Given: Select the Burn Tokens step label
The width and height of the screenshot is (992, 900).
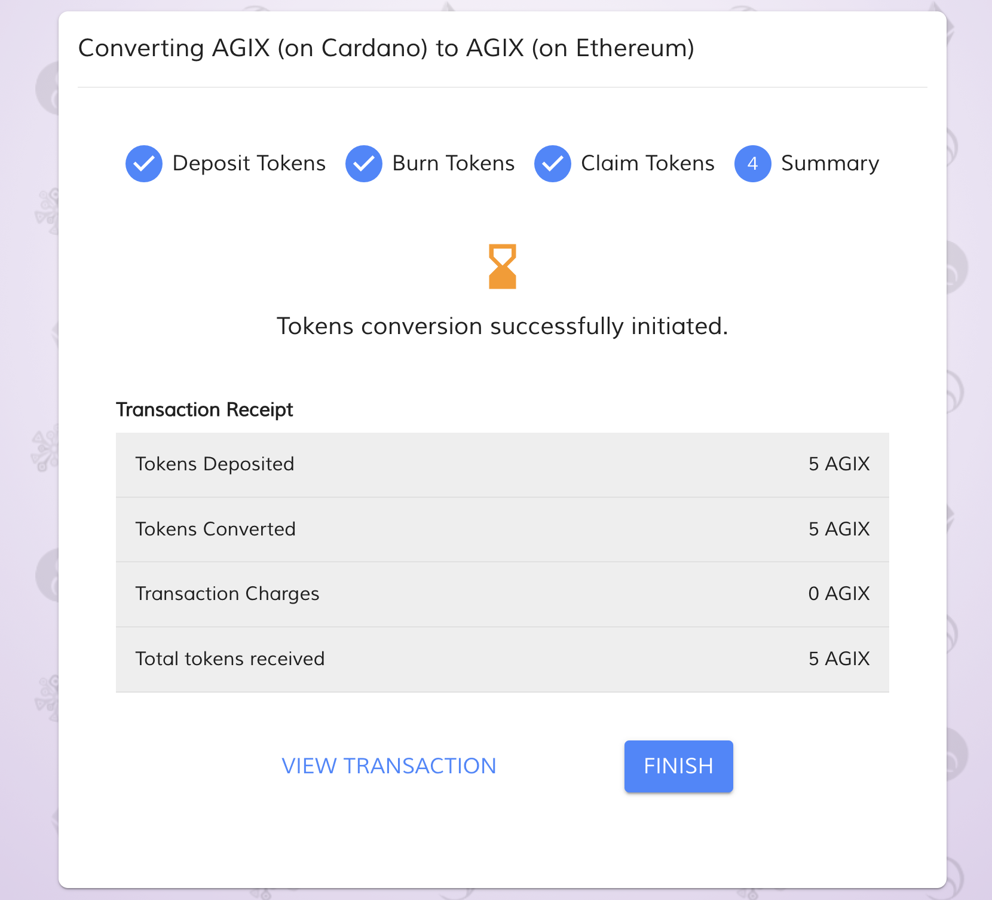Looking at the screenshot, I should point(453,164).
